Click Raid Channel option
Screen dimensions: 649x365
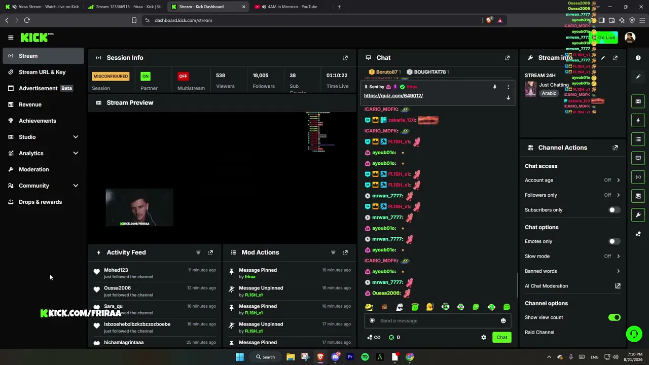pyautogui.click(x=539, y=333)
